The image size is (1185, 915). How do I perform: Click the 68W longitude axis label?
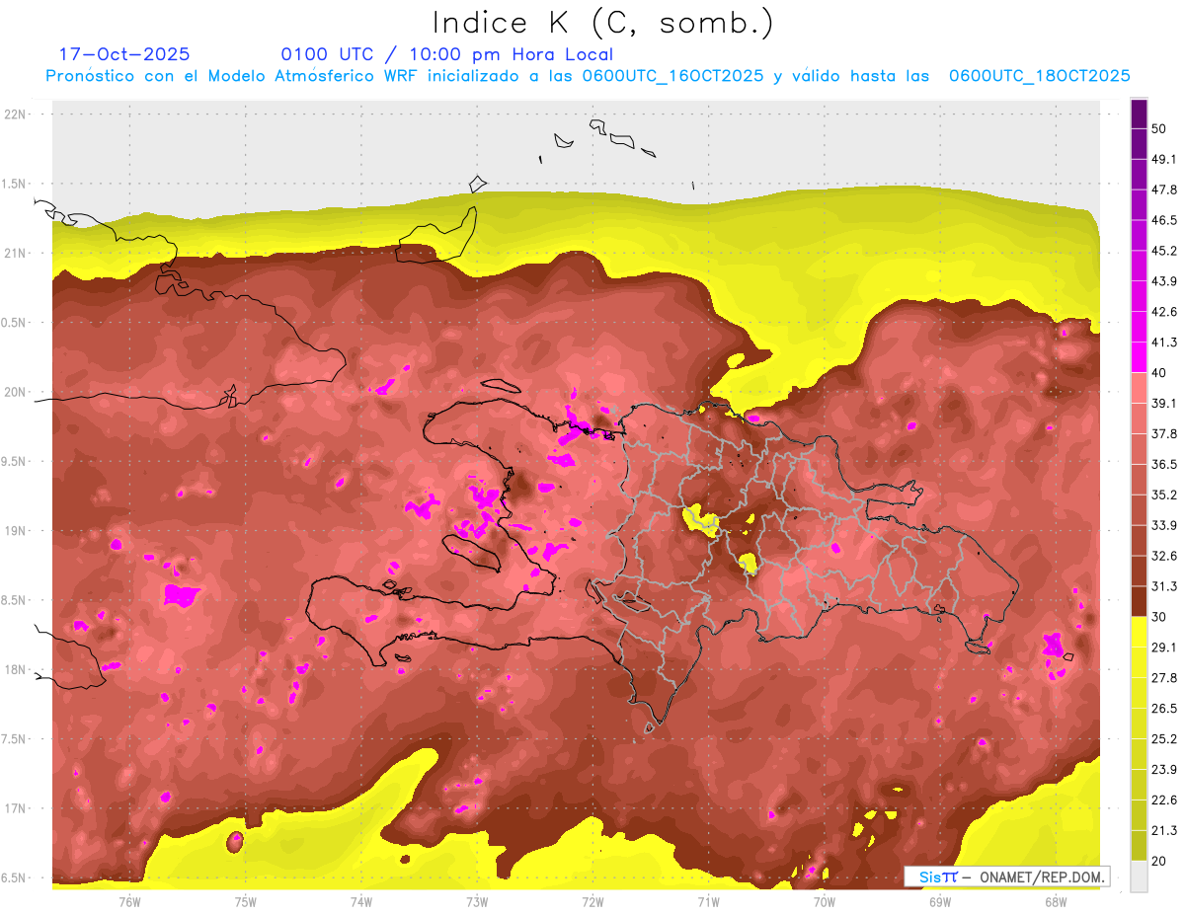click(1055, 901)
